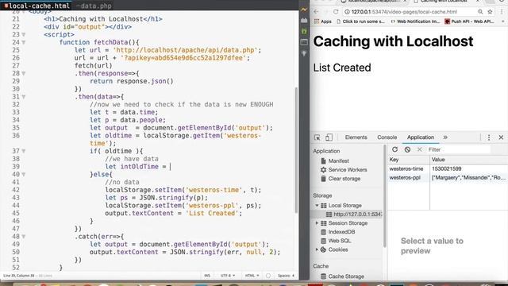Switch to the Console DevTools tab

click(x=387, y=137)
